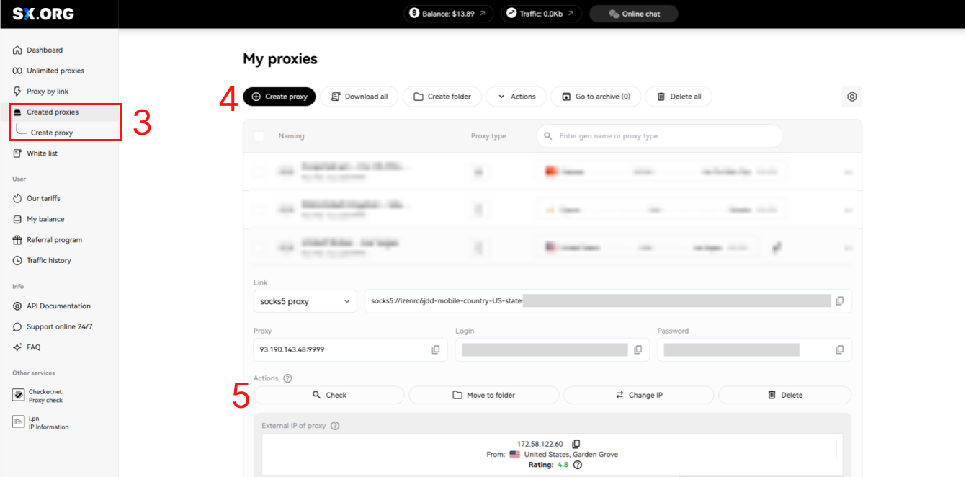Click help icon beside External IP of proxy
Image resolution: width=966 pixels, height=477 pixels.
point(335,426)
